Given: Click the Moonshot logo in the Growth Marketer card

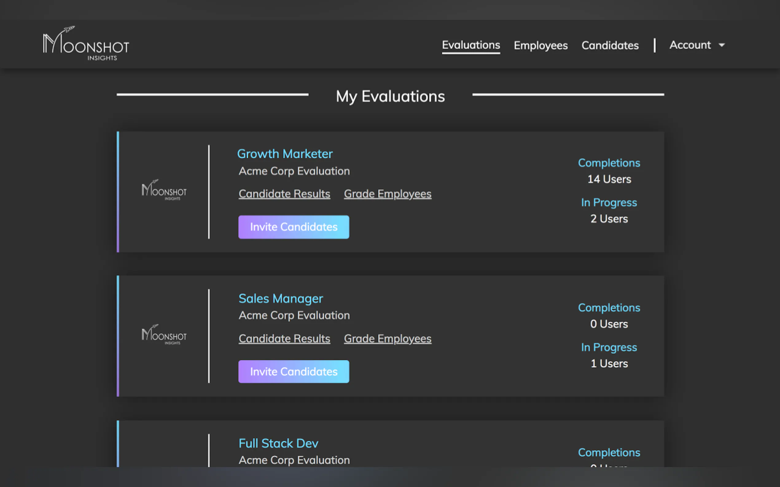Looking at the screenshot, I should coord(164,190).
